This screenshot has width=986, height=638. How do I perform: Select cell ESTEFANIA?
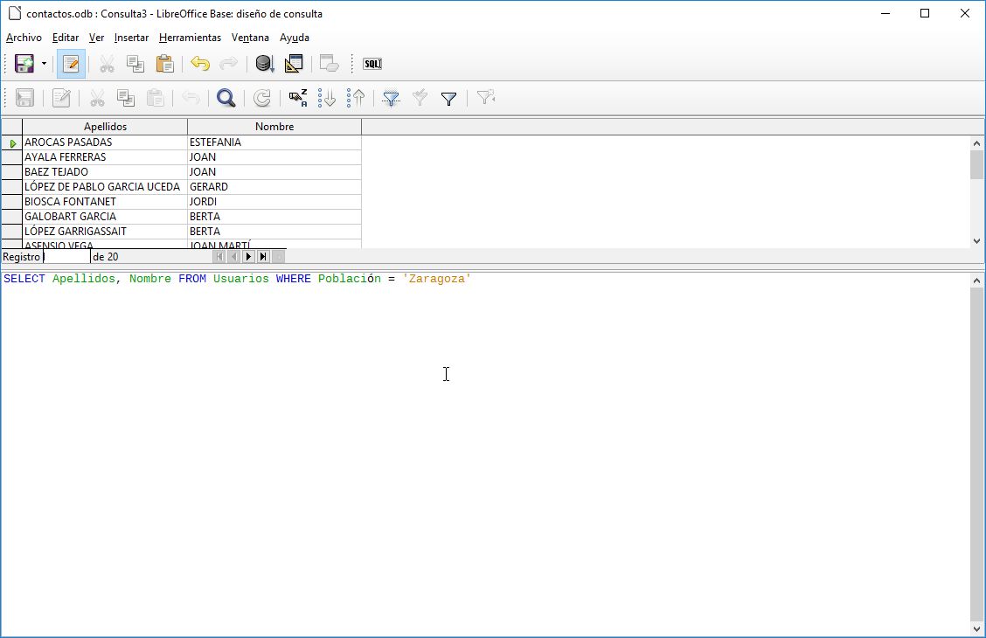[x=274, y=142]
